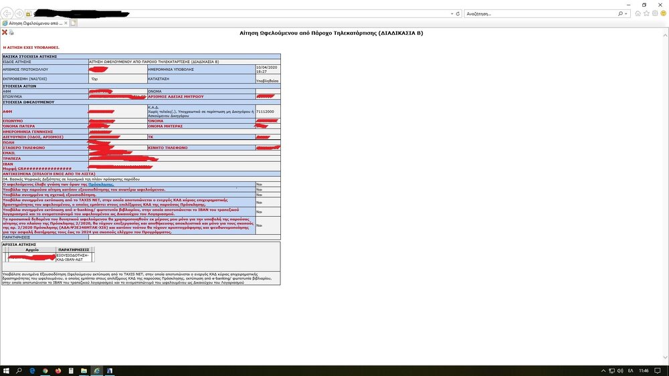Refresh the page with the reload icon
Screen dimensions: 669x376
pyautogui.click(x=458, y=13)
